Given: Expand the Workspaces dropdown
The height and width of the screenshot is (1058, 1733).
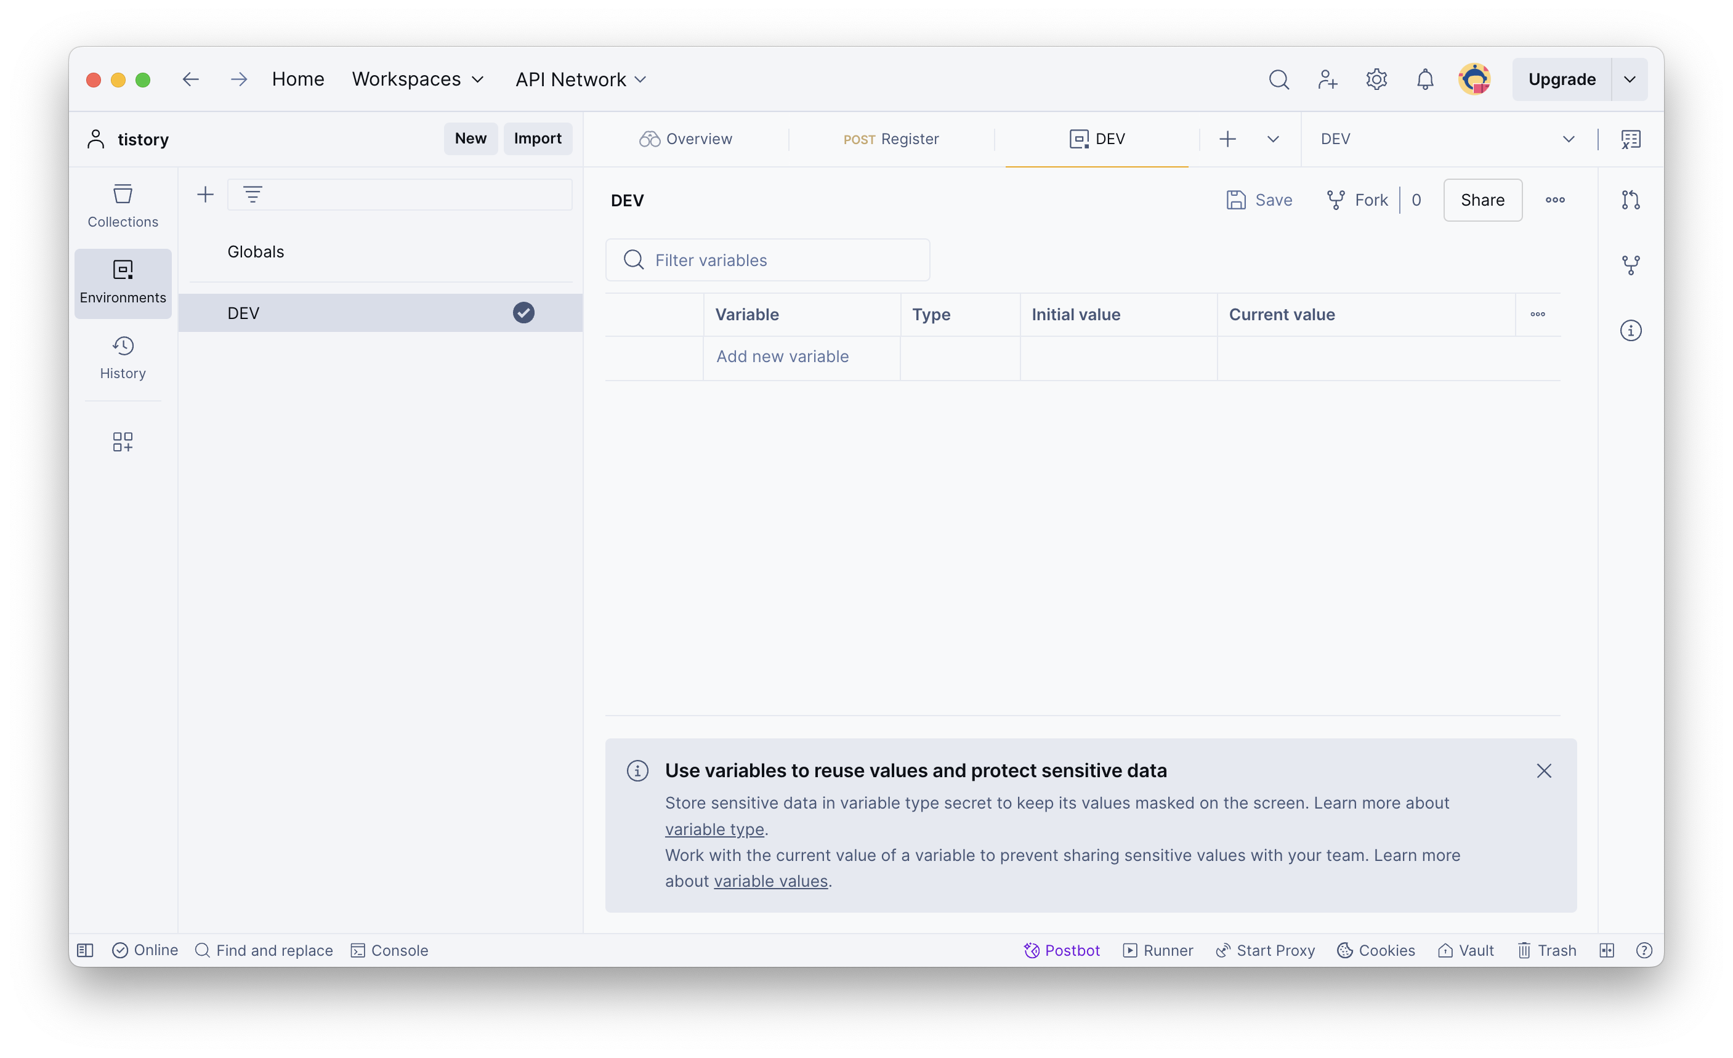Looking at the screenshot, I should (x=418, y=79).
